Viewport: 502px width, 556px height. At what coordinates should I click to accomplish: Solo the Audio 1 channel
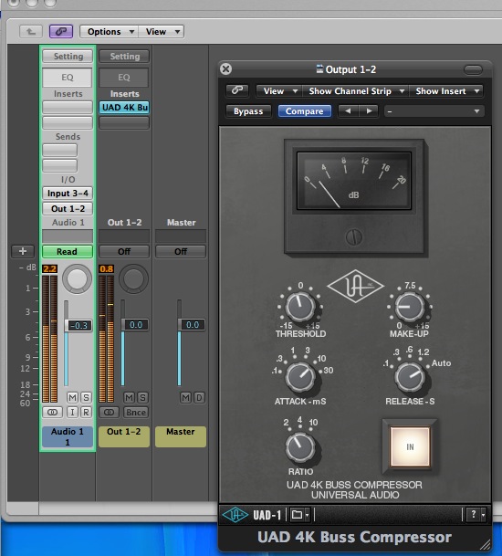point(86,397)
